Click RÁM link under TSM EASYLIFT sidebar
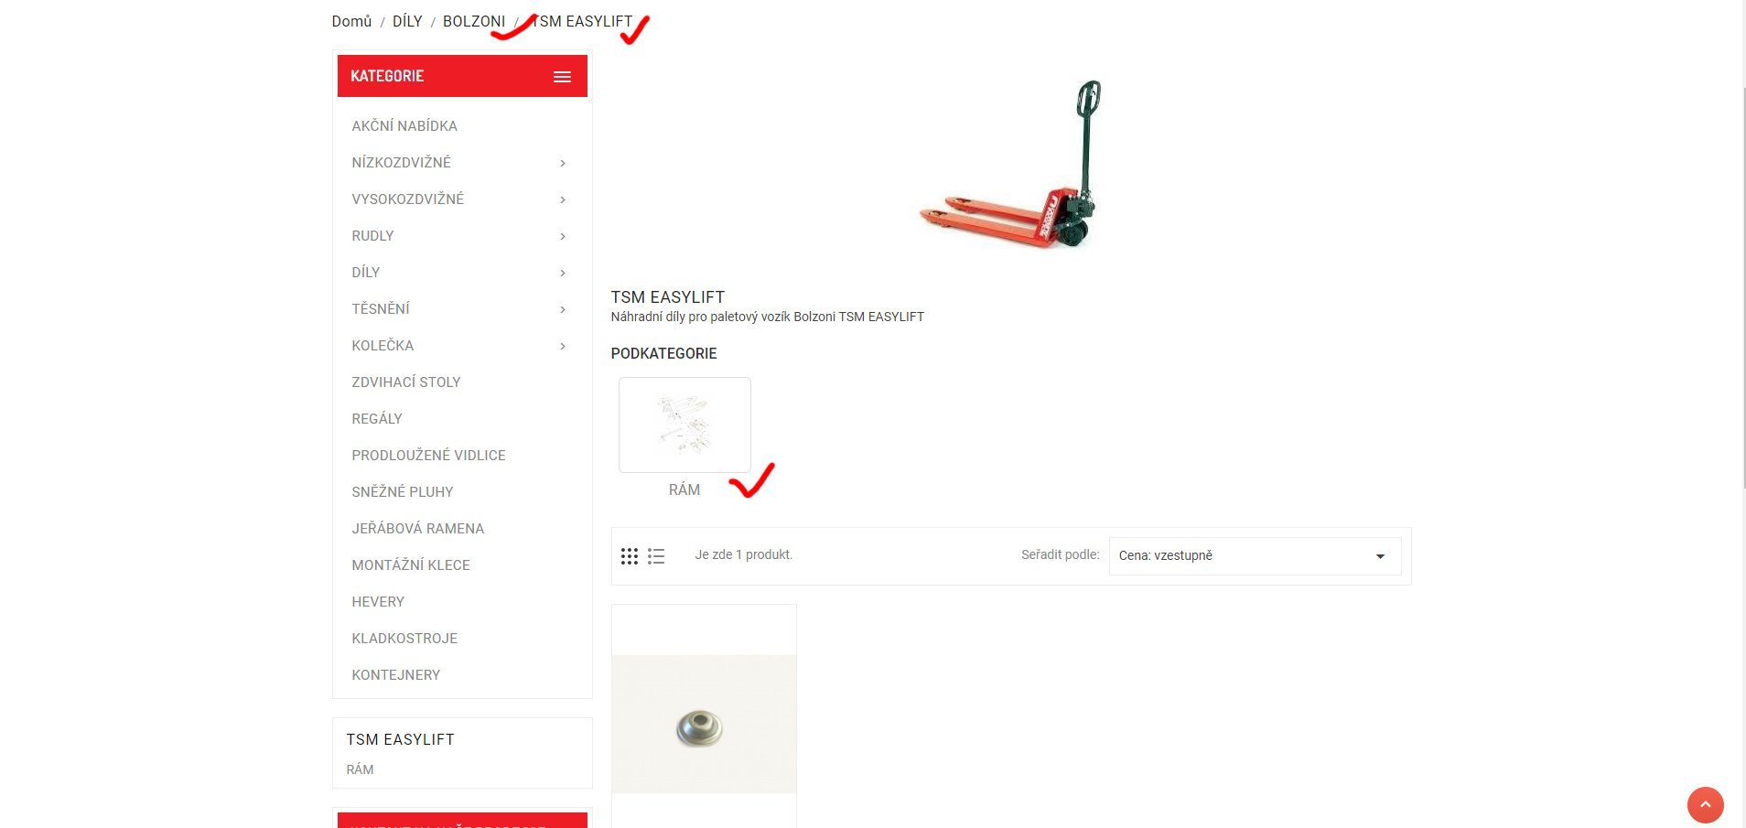 (360, 769)
